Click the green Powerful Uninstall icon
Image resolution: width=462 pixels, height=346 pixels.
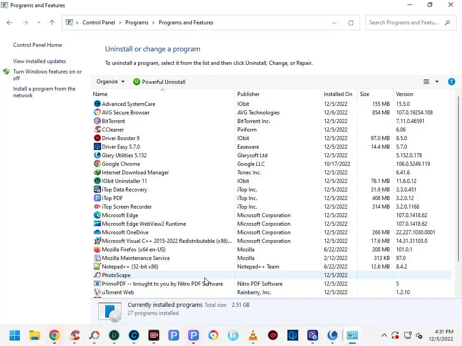(x=136, y=82)
